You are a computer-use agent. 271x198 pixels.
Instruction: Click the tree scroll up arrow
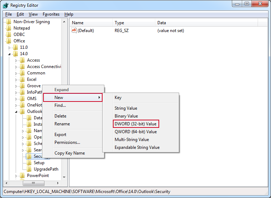click(64, 22)
